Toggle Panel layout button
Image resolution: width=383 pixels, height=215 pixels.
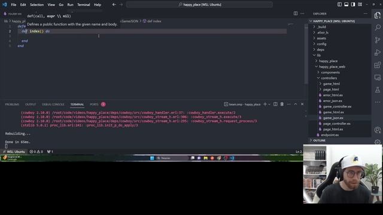pyautogui.click(x=346, y=4)
